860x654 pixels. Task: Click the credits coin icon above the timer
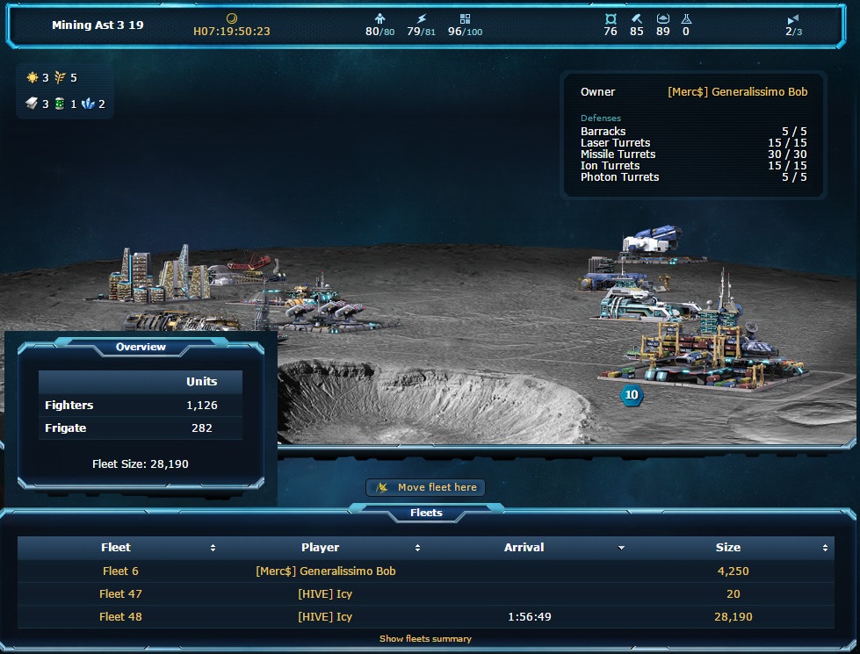[231, 18]
